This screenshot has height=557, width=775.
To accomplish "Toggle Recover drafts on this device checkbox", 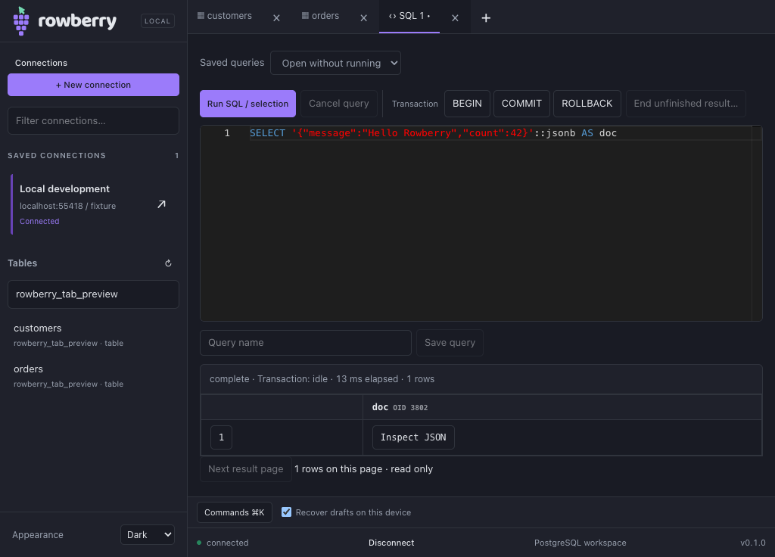I will [x=286, y=512].
